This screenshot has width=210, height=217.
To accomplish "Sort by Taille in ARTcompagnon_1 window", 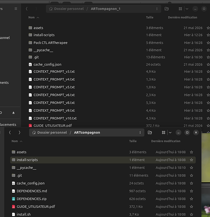I will 150,17.
